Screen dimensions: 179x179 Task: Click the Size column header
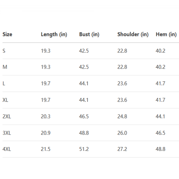(x=7, y=34)
